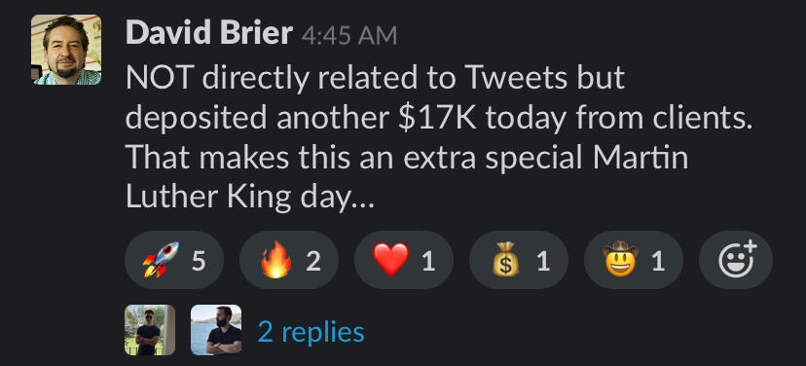
Task: Click the words "Luther King day…"
Action: [250, 198]
